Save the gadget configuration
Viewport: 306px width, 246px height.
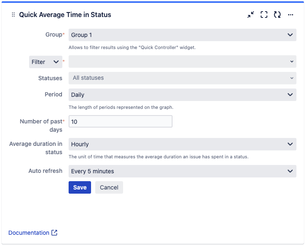[80, 187]
